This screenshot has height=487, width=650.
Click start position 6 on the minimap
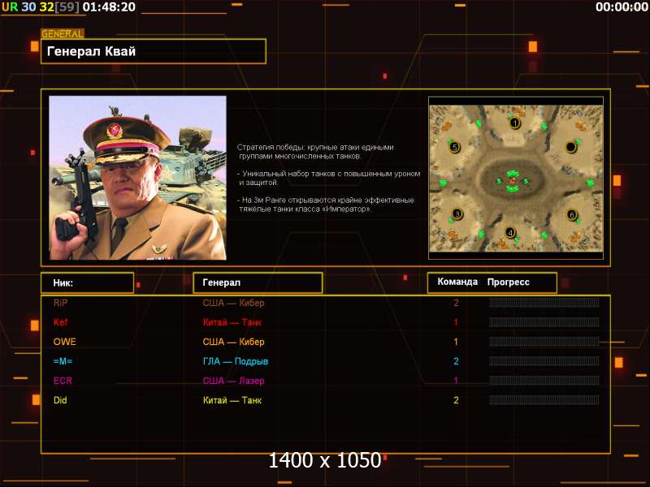click(572, 215)
